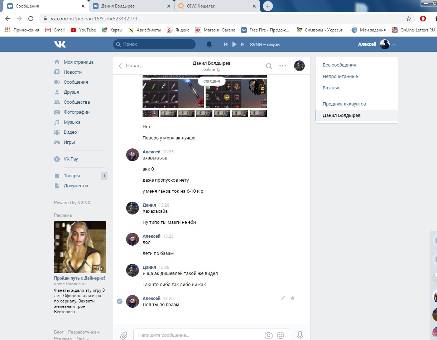Open Продажа аккаунтов chat tab

(x=344, y=104)
